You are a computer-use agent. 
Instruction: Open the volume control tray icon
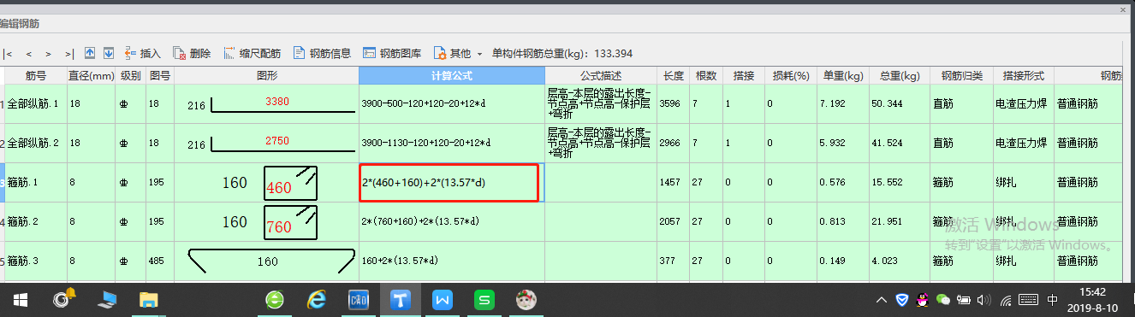[x=984, y=300]
